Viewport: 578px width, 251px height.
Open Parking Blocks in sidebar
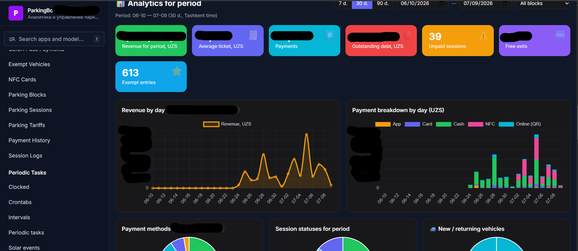pyautogui.click(x=27, y=95)
